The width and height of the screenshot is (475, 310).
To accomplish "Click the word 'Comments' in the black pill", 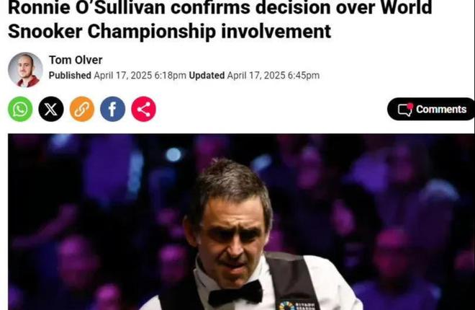I will (441, 109).
